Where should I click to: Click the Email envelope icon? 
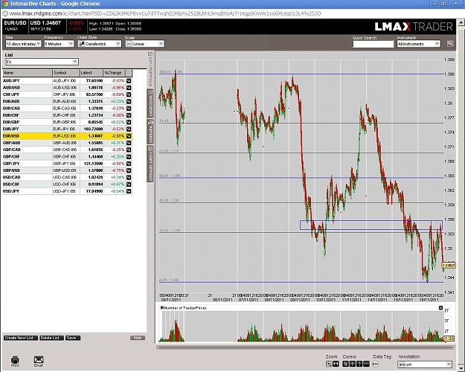[x=39, y=360]
